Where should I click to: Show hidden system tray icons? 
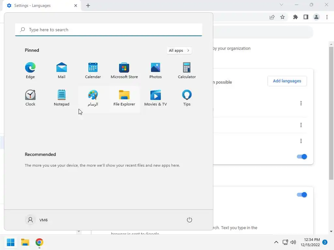click(276, 242)
